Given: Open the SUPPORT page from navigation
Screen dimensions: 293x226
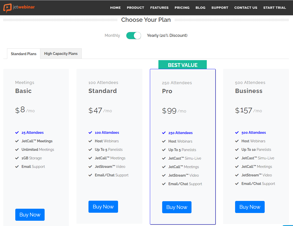Looking at the screenshot, I should tap(220, 8).
